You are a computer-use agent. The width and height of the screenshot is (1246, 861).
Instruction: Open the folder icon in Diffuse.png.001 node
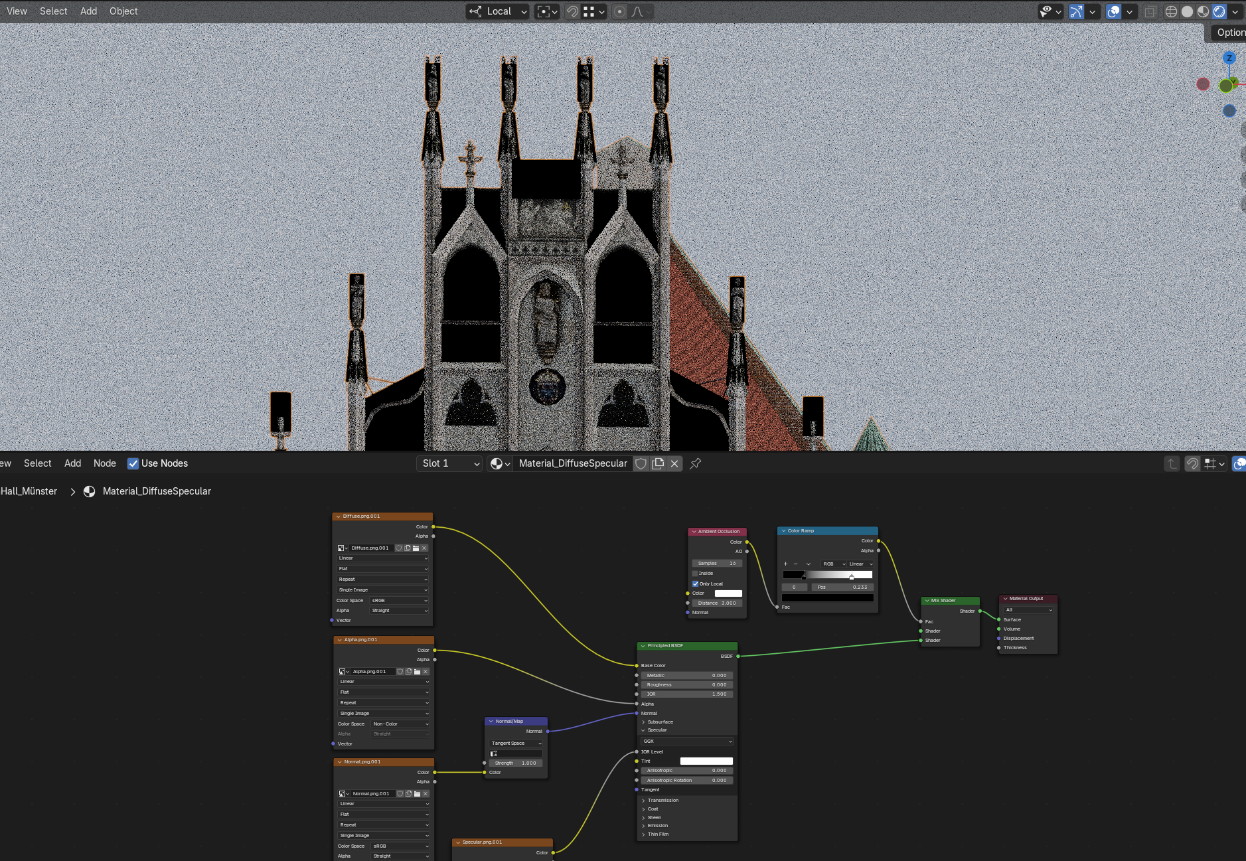pos(416,548)
